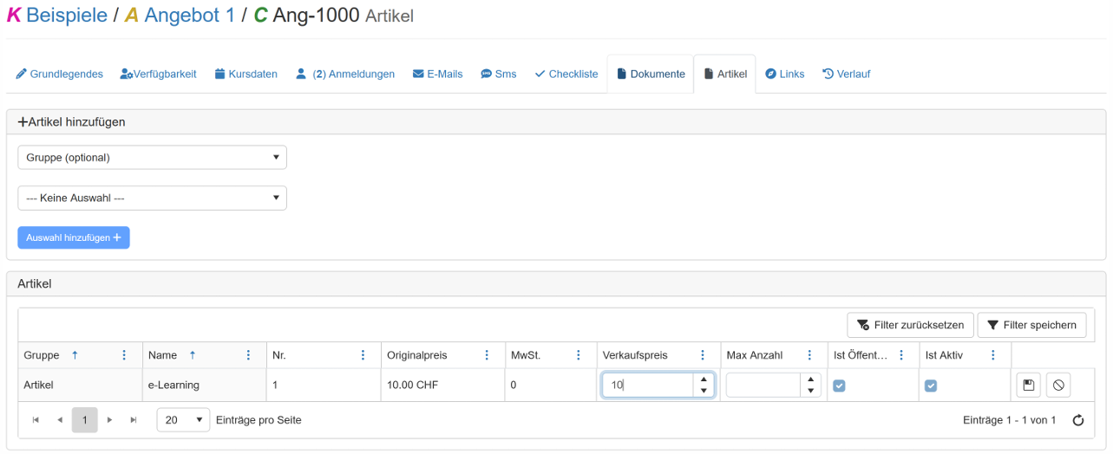The image size is (1113, 454).
Task: Click the Auswahl hinzufügen button
Action: pyautogui.click(x=74, y=237)
